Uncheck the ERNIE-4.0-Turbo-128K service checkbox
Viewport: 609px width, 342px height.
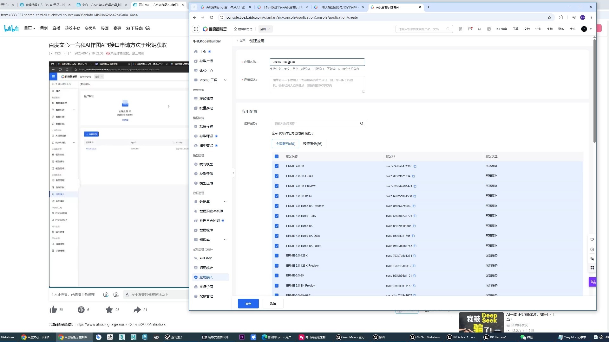pos(277,216)
